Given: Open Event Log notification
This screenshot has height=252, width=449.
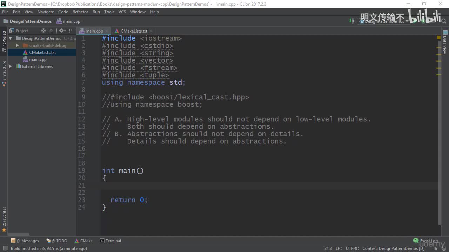Looking at the screenshot, I should click(425, 241).
